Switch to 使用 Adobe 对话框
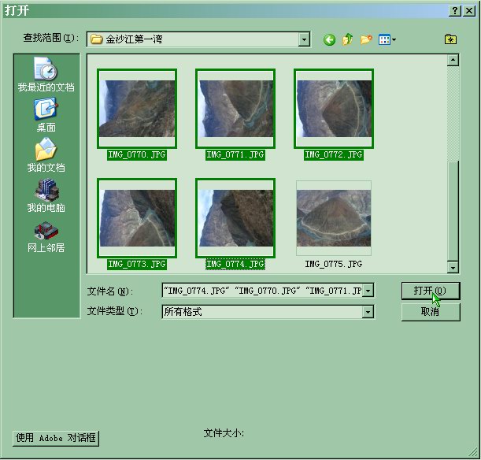This screenshot has height=460, width=481. click(x=56, y=438)
